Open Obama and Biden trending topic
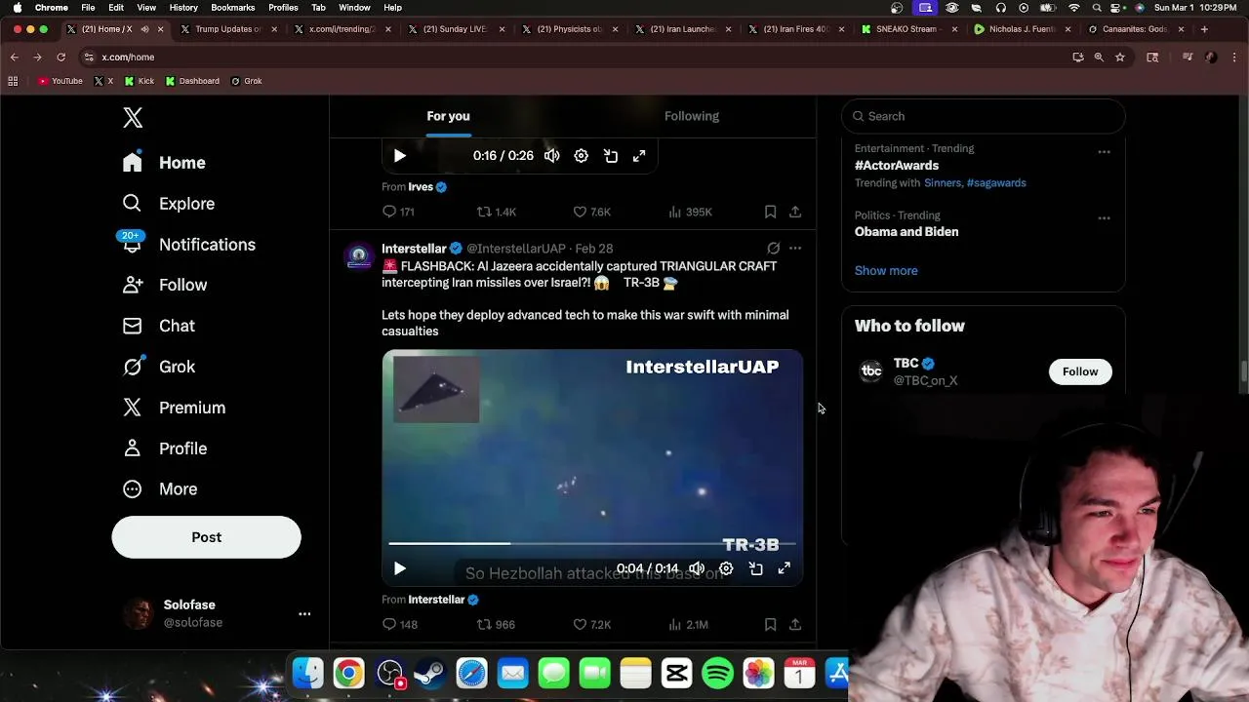This screenshot has height=702, width=1249. (x=907, y=232)
